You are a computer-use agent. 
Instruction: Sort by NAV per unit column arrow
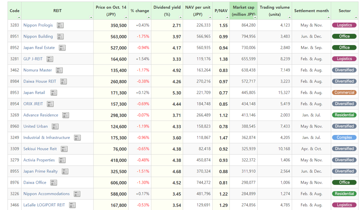[x=210, y=17]
